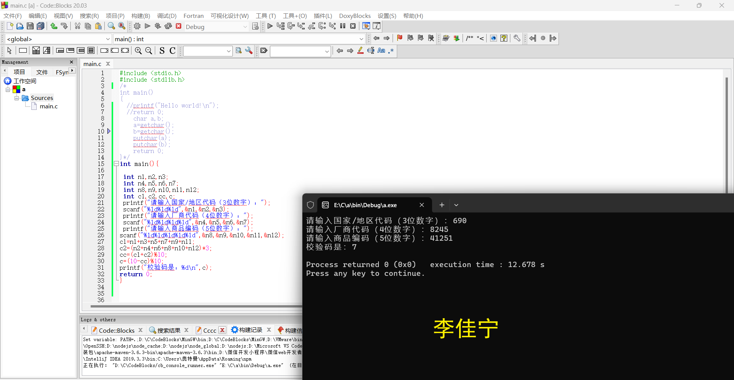Open the 编辑(E) menu

(38, 16)
